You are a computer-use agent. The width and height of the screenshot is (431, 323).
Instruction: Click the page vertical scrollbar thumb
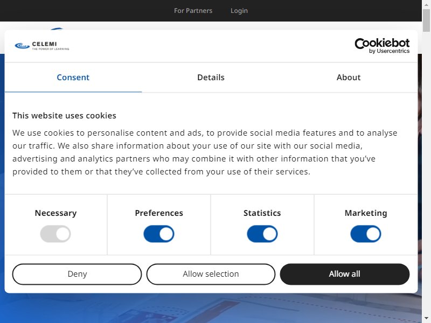pos(426,20)
